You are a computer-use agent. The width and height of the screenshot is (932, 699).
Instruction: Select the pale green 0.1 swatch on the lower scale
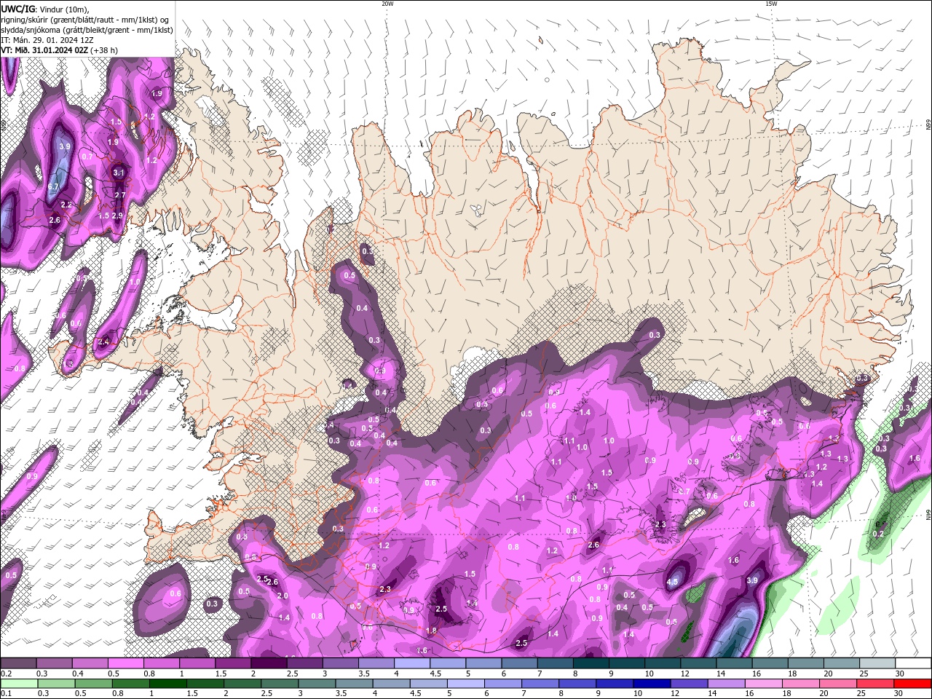(x=20, y=684)
